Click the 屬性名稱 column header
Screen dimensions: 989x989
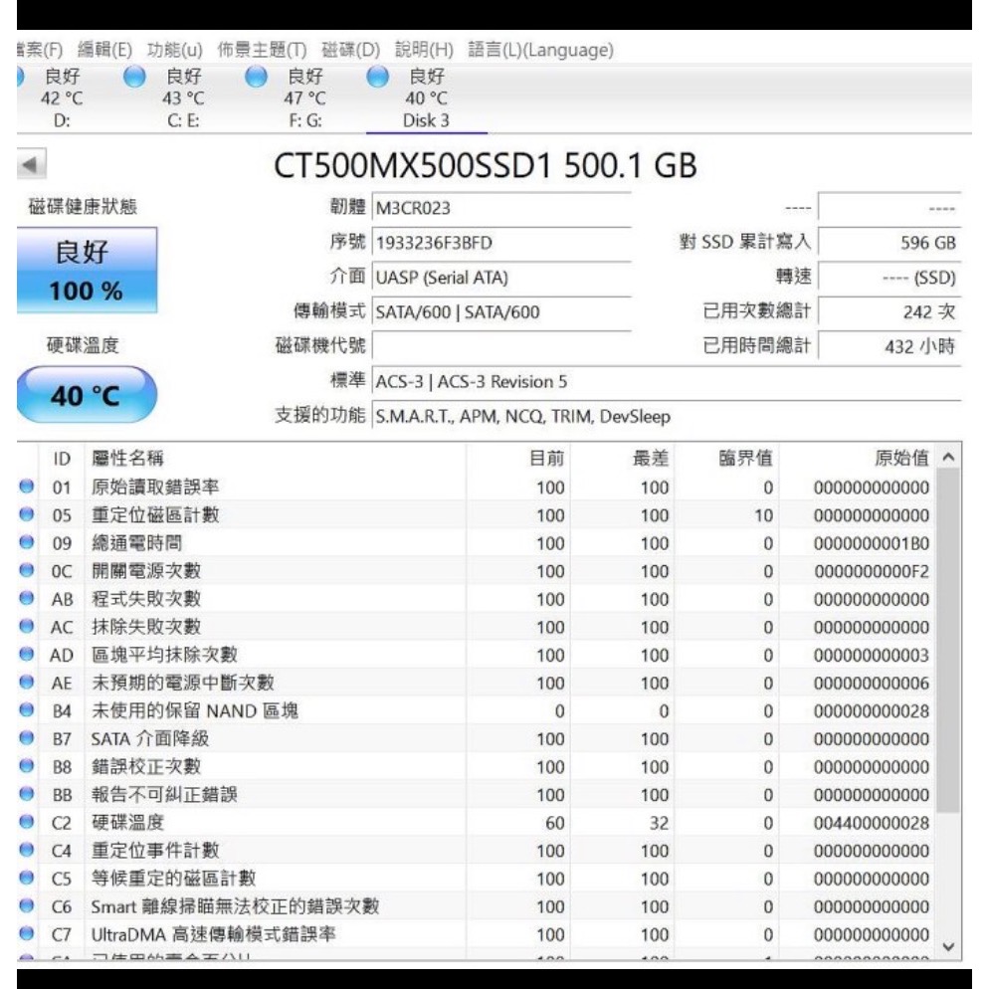tap(275, 458)
